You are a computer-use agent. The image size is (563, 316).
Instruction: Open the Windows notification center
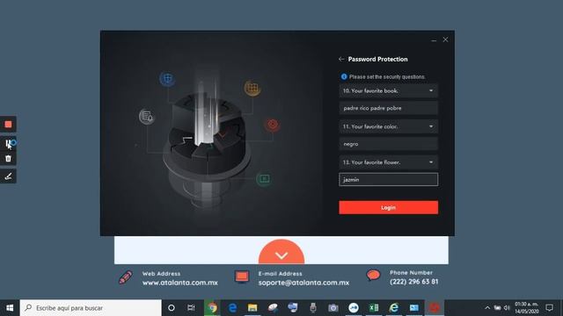pyautogui.click(x=549, y=308)
